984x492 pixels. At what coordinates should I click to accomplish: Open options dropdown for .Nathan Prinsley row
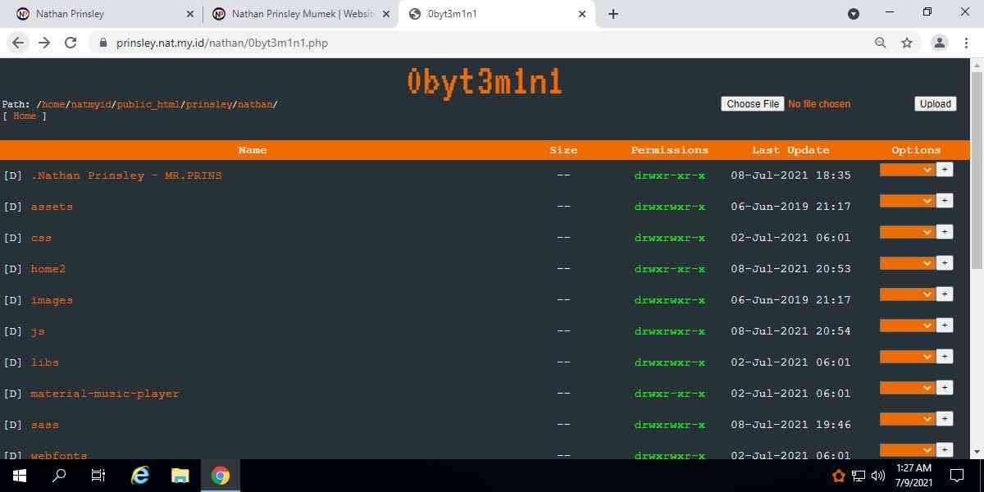click(x=907, y=170)
